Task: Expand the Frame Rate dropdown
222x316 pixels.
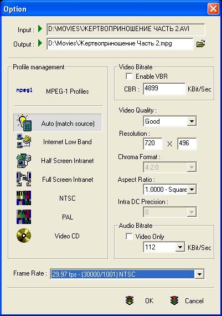Action: click(199, 274)
